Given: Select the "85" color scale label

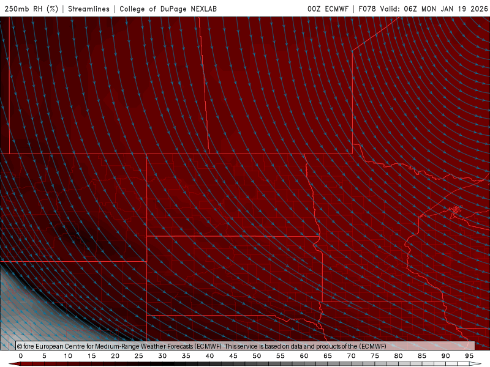Looking at the screenshot, I should [x=422, y=356].
